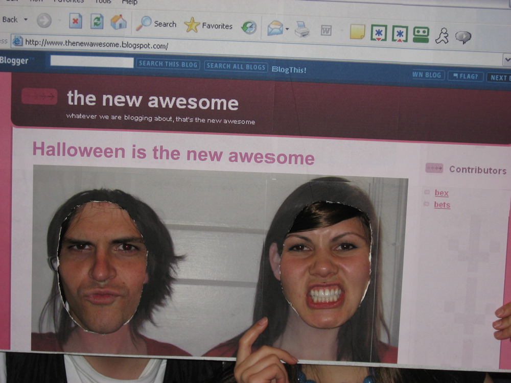Screen dimensions: 511x383
Task: Click the pink arrow badge beside the blog title
Action: pyautogui.click(x=39, y=97)
